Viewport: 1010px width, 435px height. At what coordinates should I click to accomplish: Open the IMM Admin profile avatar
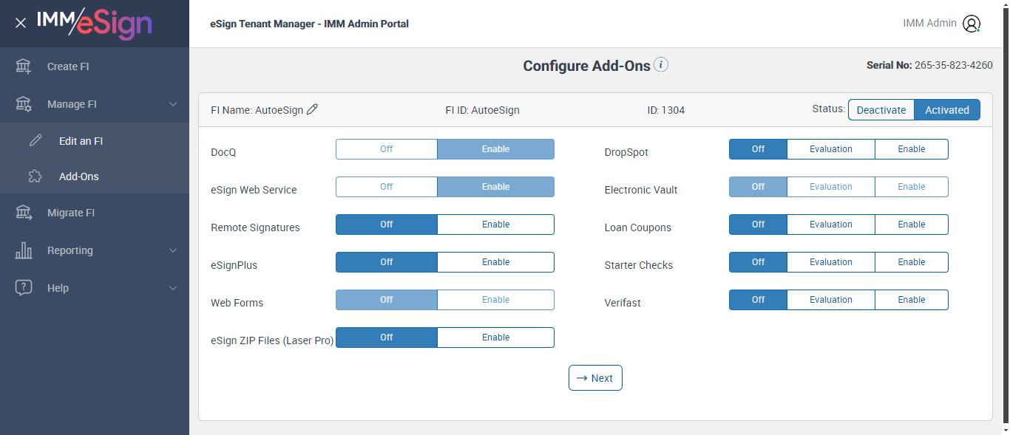[x=971, y=24]
